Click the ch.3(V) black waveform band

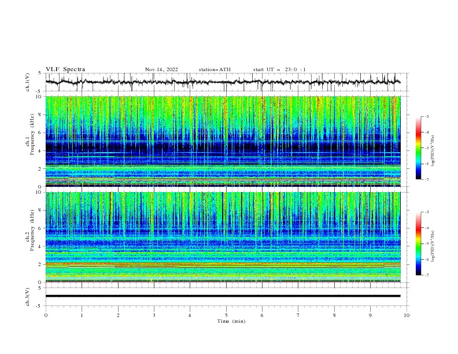[223, 296]
